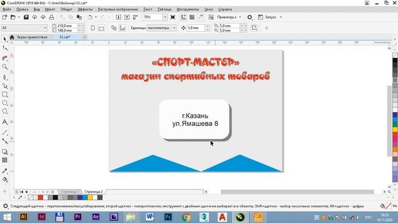Open the undo history arrow
This screenshot has height=223, width=398.
point(96,17)
